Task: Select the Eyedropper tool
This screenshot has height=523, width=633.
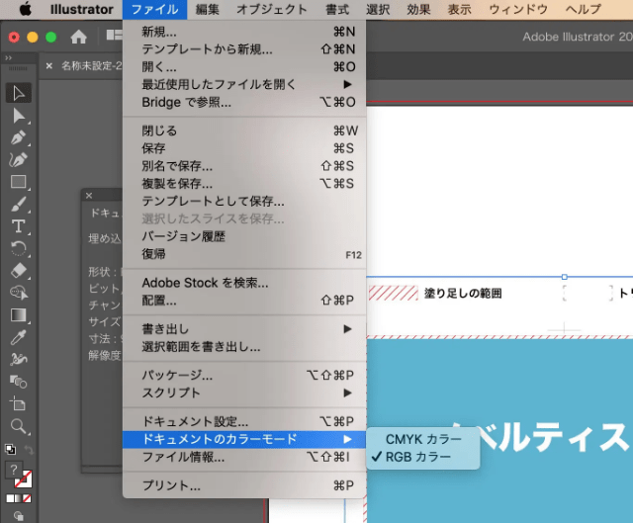Action: click(x=18, y=337)
